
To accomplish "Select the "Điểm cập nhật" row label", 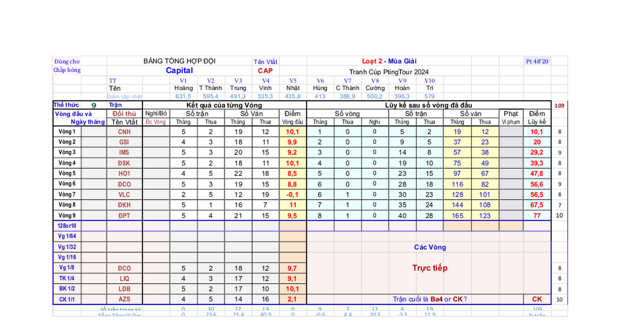I will [125, 96].
